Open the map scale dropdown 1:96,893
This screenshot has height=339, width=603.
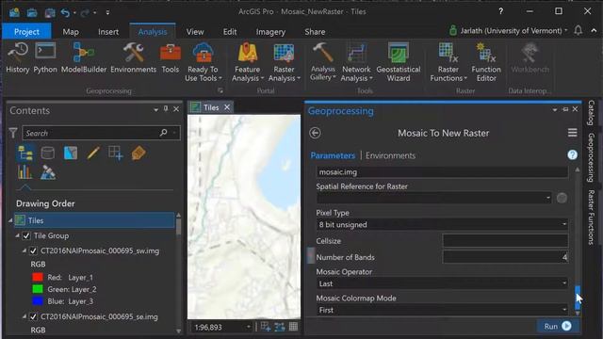coord(249,327)
